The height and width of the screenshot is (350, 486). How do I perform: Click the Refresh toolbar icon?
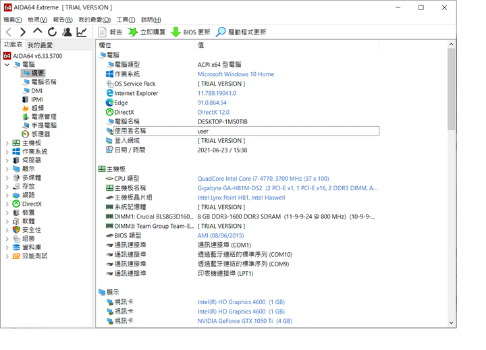pos(52,32)
